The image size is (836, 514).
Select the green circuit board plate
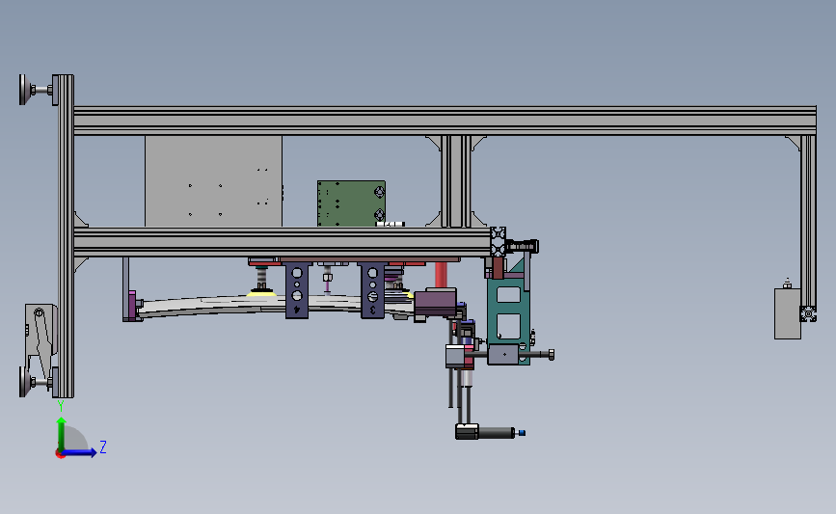[x=351, y=203]
